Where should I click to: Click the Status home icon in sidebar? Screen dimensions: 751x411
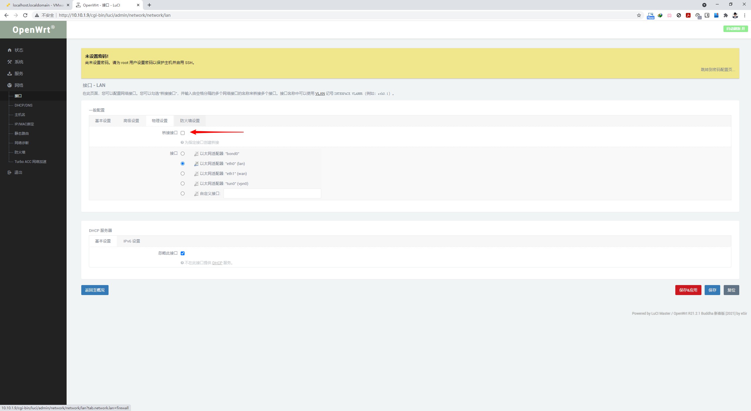10,50
